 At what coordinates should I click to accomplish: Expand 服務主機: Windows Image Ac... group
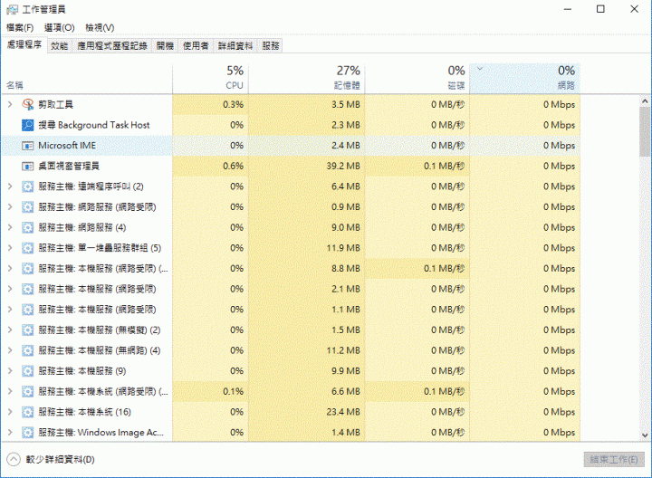coord(10,432)
